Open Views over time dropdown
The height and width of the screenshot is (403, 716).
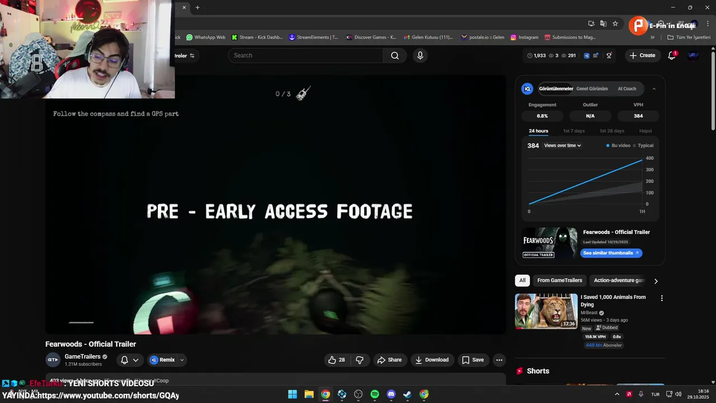point(563,146)
